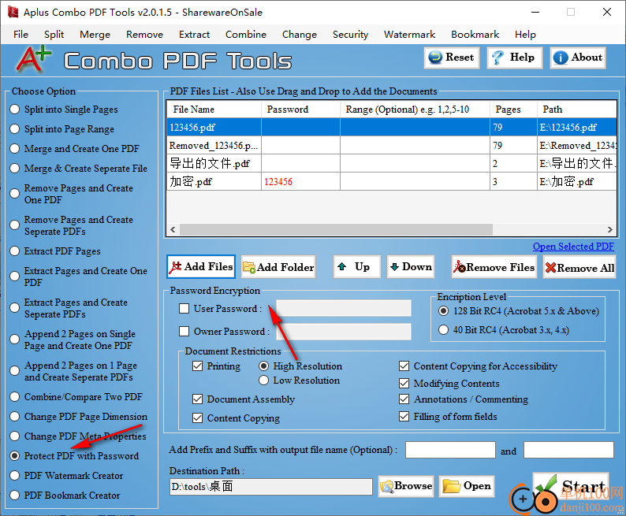Click the output file name prefix field

click(450, 450)
